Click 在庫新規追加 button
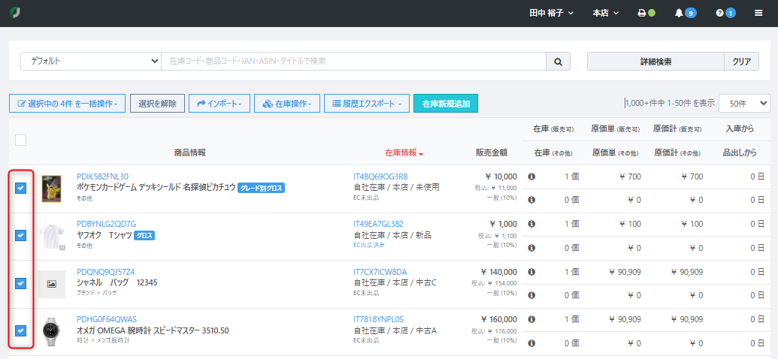The width and height of the screenshot is (778, 359). [x=446, y=104]
